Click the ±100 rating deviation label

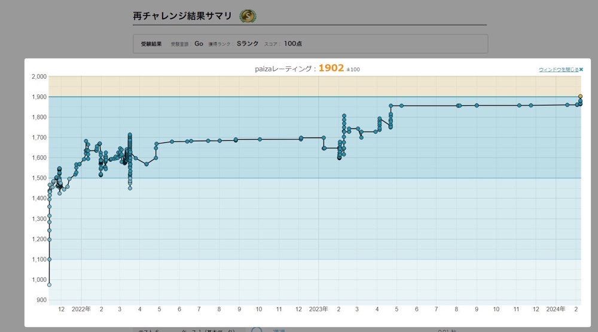click(x=353, y=69)
